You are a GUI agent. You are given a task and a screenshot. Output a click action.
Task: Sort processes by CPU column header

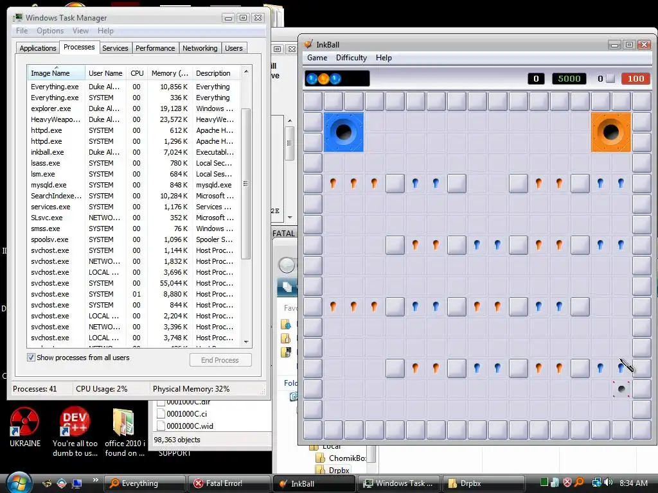(x=137, y=73)
